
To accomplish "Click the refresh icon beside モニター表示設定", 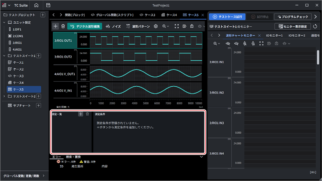I will click(315, 26).
